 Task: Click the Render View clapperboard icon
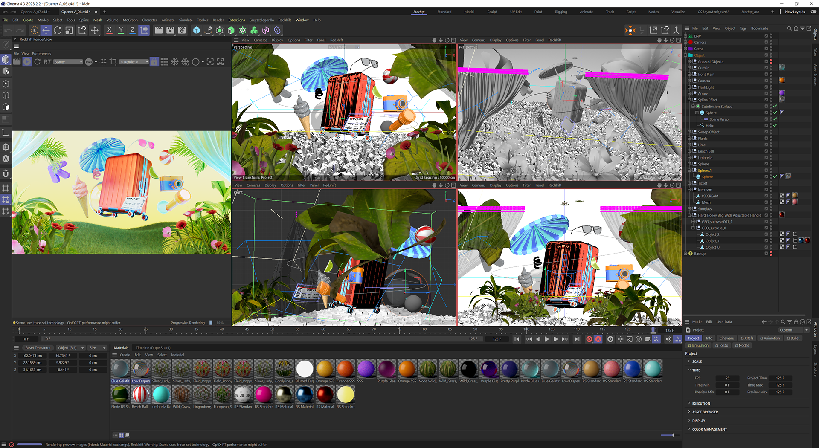(x=159, y=30)
